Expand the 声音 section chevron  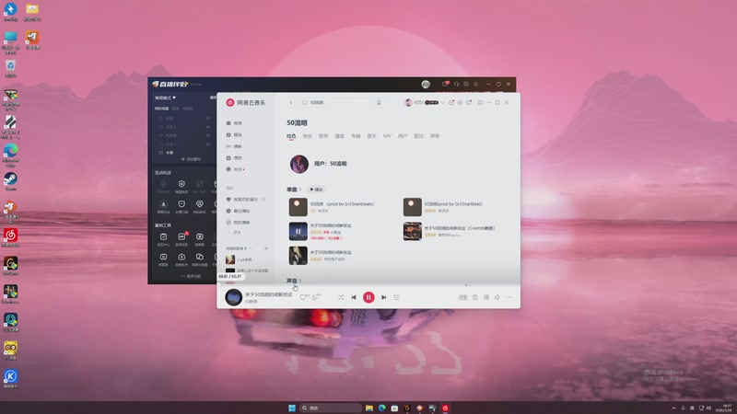[300, 281]
